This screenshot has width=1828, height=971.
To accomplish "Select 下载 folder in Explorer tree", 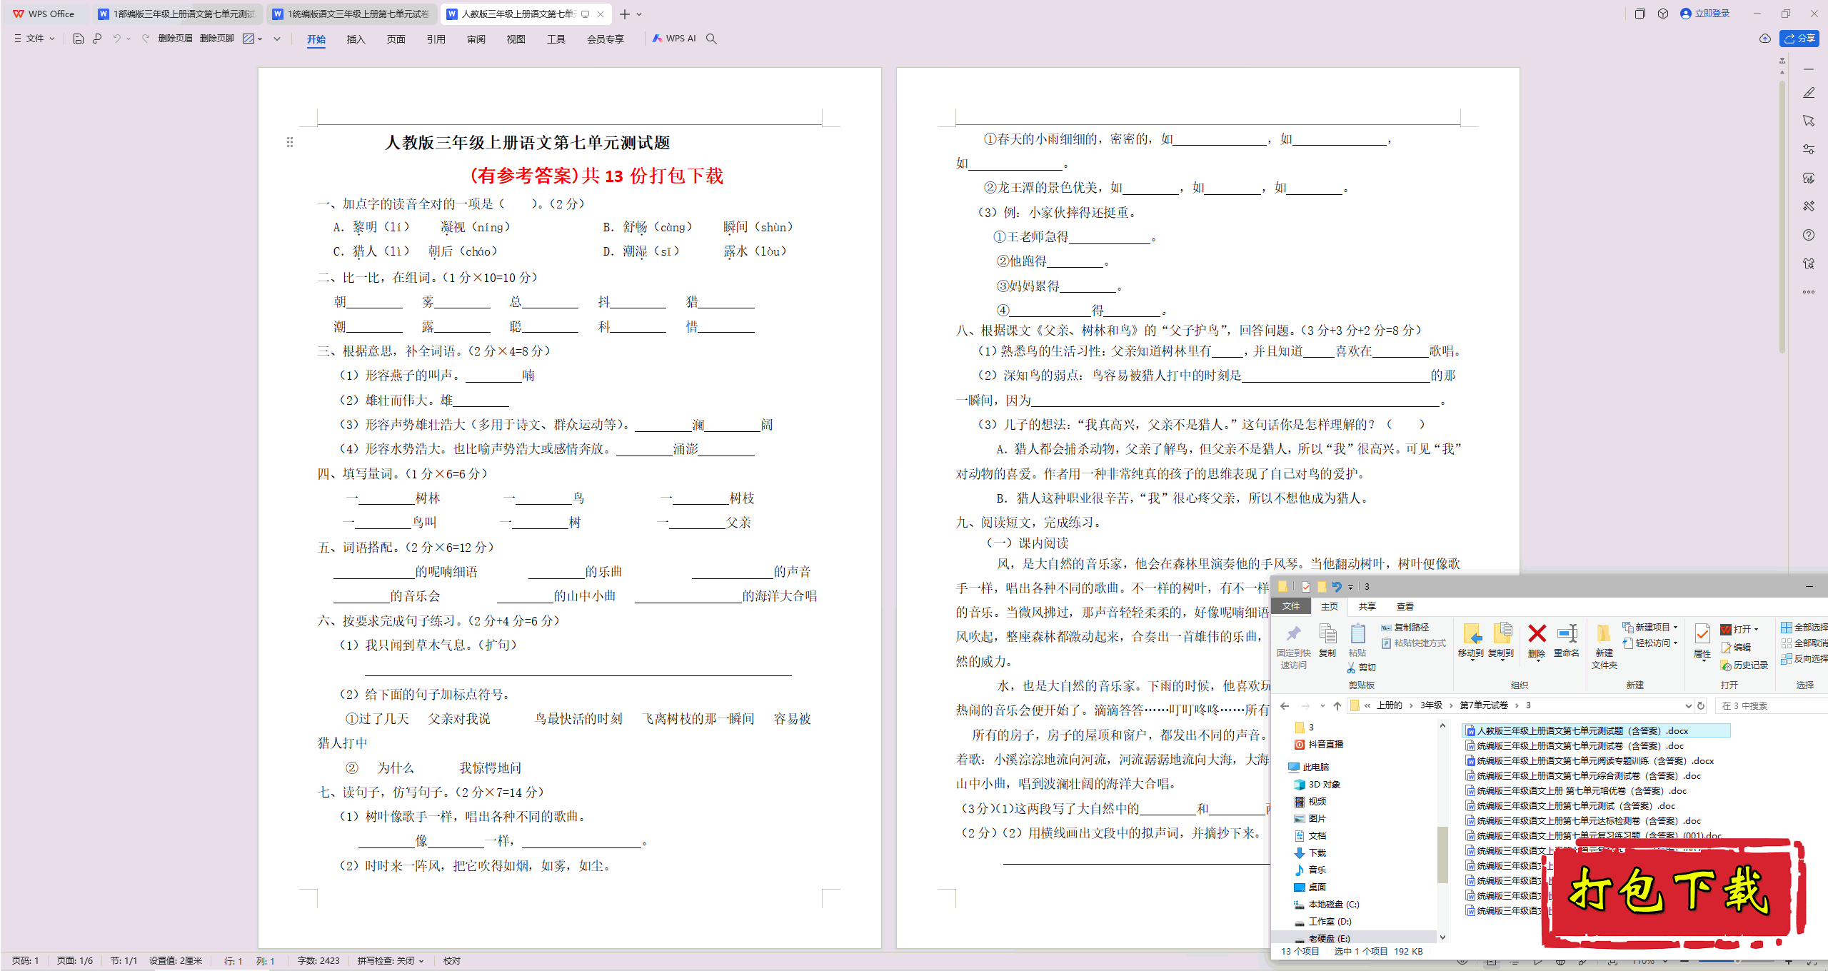I will point(1310,853).
